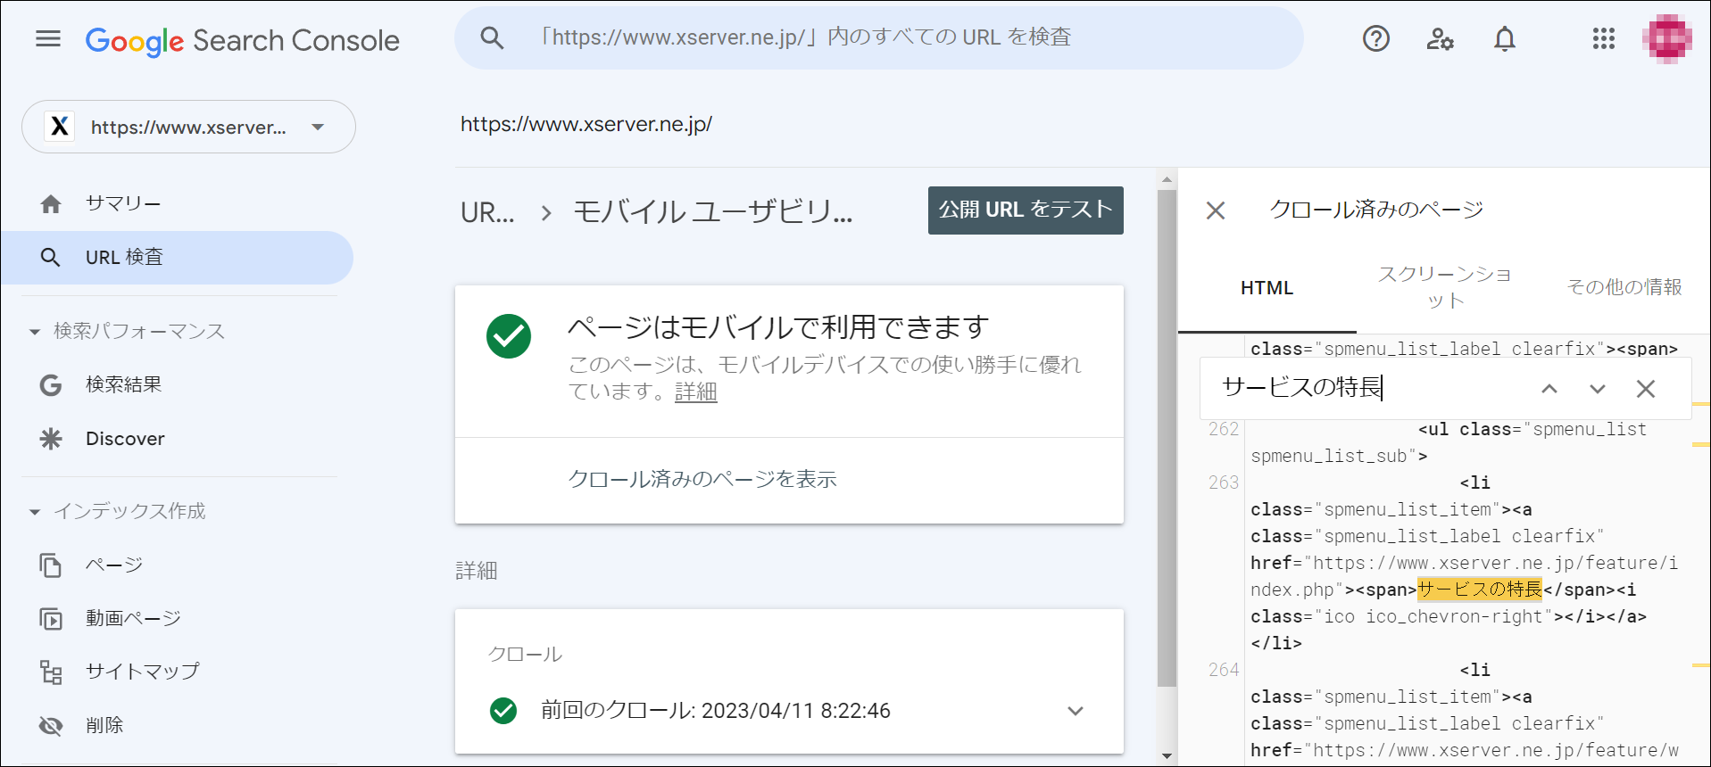Viewport: 1711px width, 767px height.
Task: Select URL 検査 in the sidebar
Action: [x=178, y=258]
